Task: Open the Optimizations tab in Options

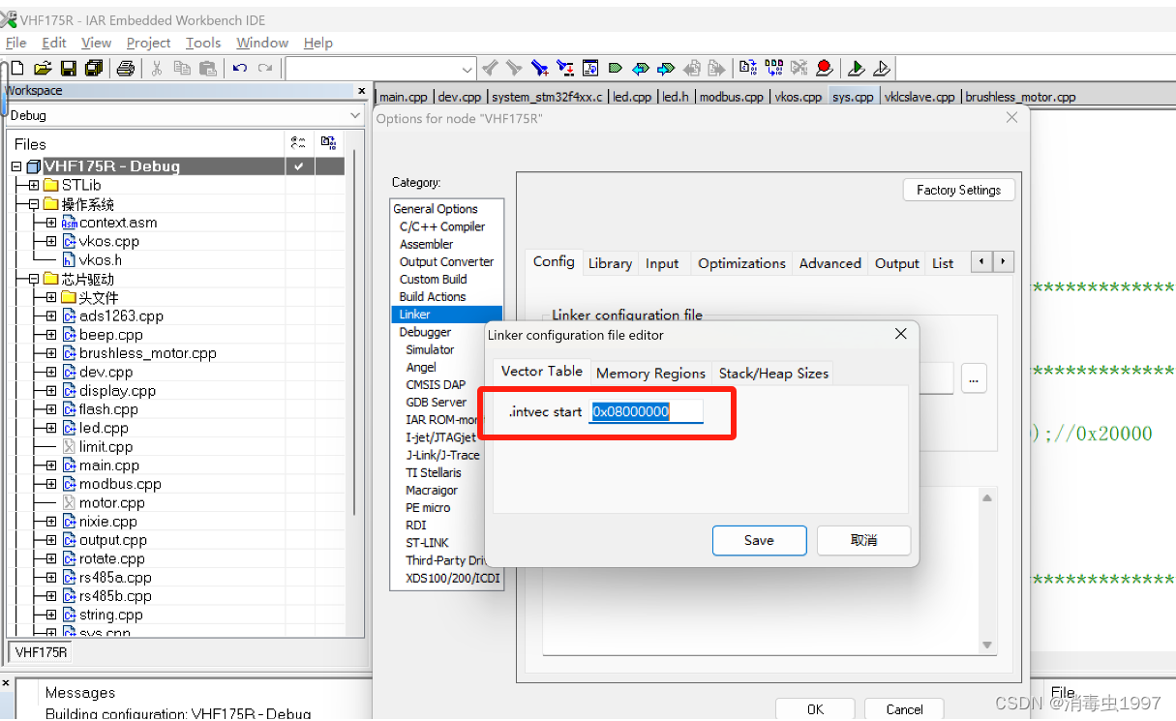Action: point(741,263)
